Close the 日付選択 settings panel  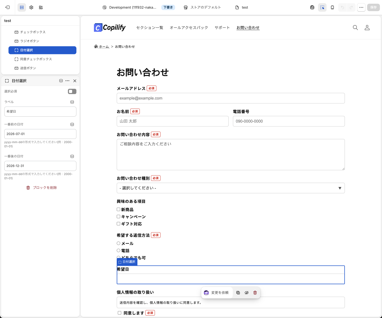(75, 81)
